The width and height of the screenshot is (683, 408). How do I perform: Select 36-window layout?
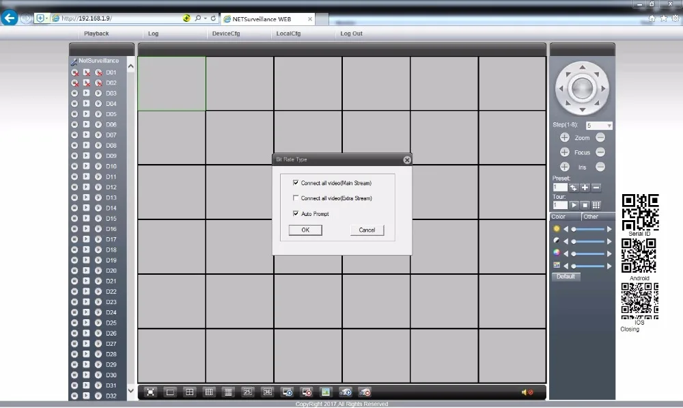[x=268, y=392]
